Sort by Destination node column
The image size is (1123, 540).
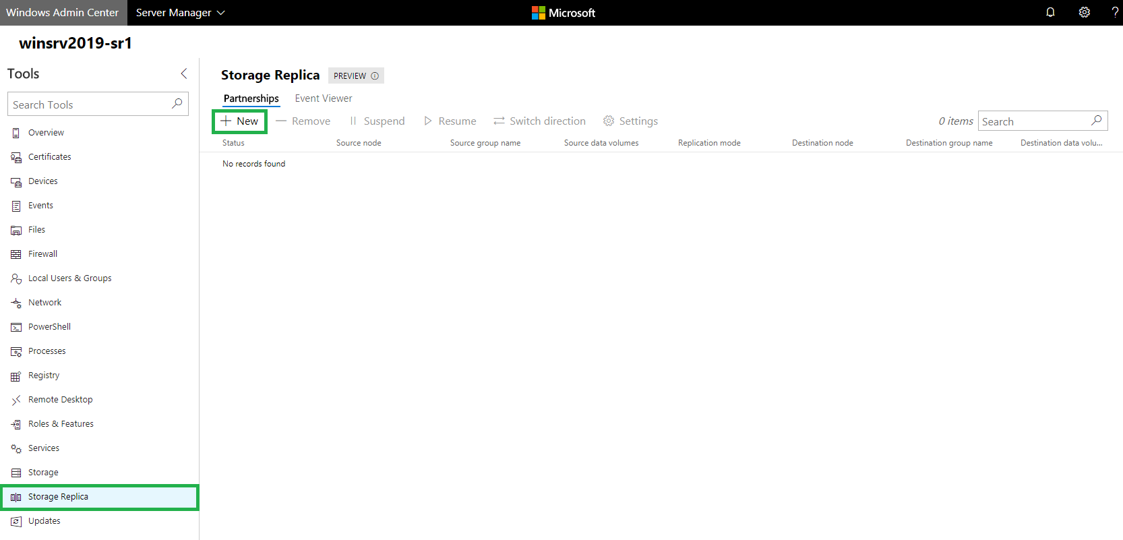822,143
